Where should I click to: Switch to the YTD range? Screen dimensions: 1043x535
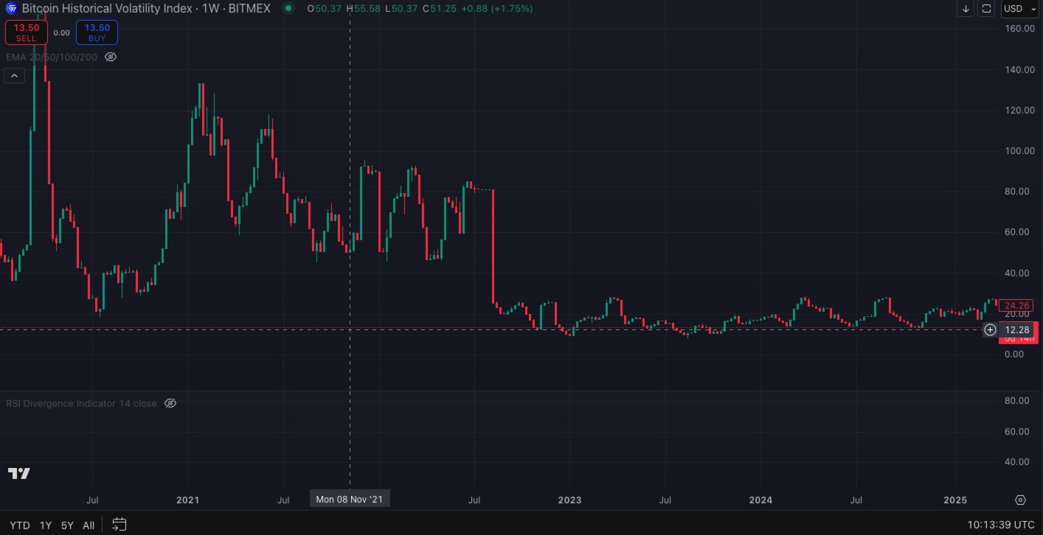(x=20, y=525)
